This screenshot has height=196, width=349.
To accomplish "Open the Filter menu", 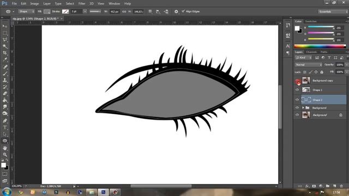I will coord(82,4).
